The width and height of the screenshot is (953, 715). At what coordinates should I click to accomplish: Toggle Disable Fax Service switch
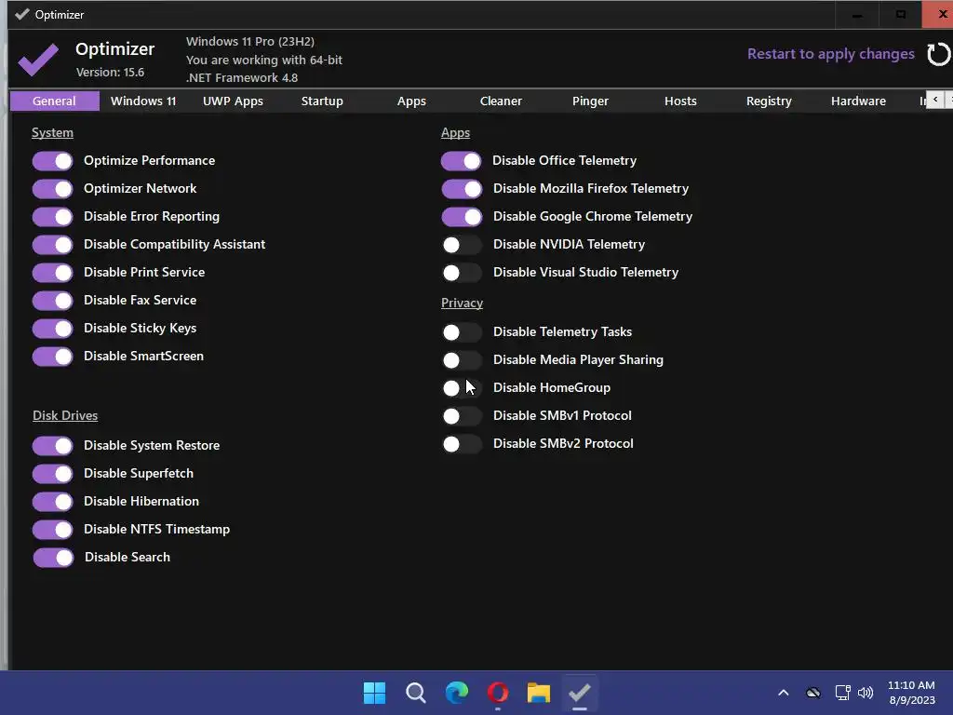click(x=53, y=301)
